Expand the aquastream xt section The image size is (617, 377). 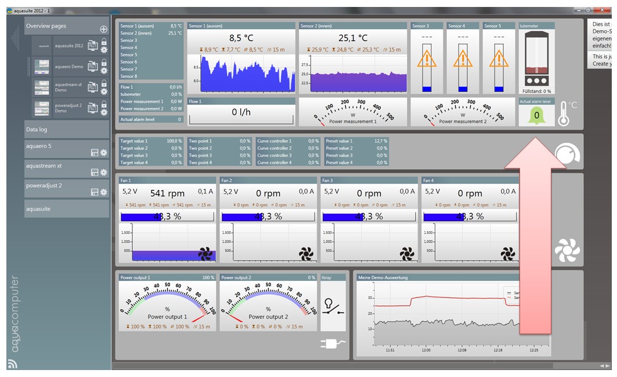point(67,169)
